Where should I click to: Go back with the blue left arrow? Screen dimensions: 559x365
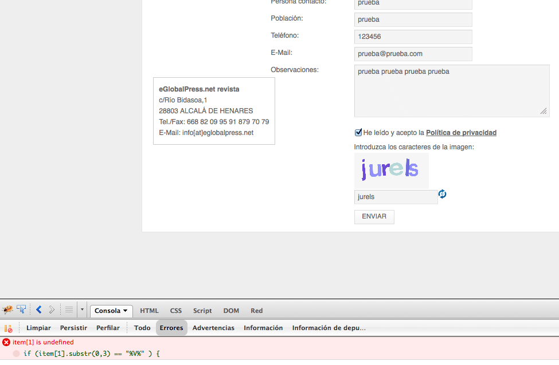39,310
